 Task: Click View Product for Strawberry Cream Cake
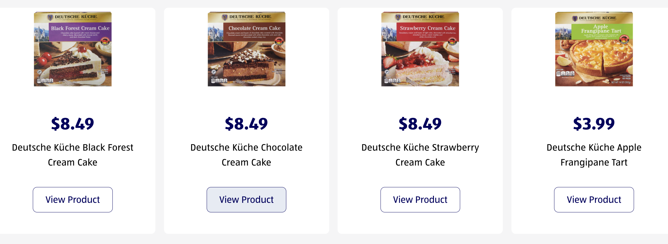[420, 200]
